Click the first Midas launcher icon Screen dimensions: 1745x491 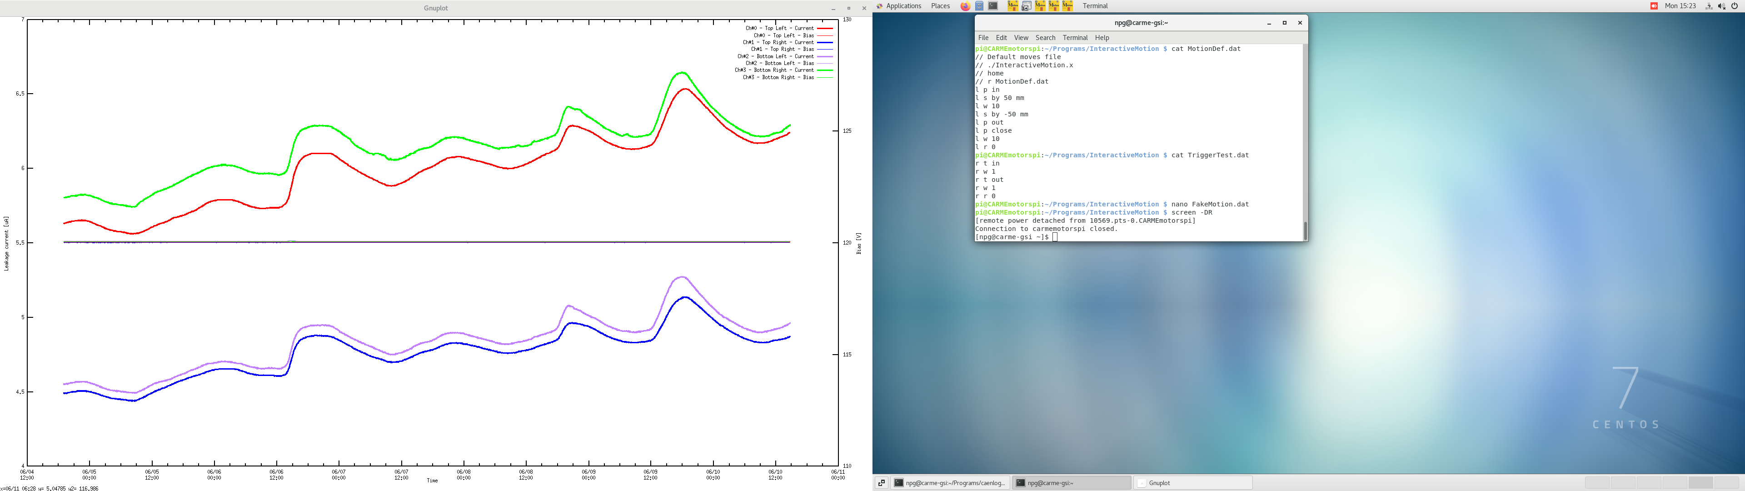click(x=1012, y=6)
